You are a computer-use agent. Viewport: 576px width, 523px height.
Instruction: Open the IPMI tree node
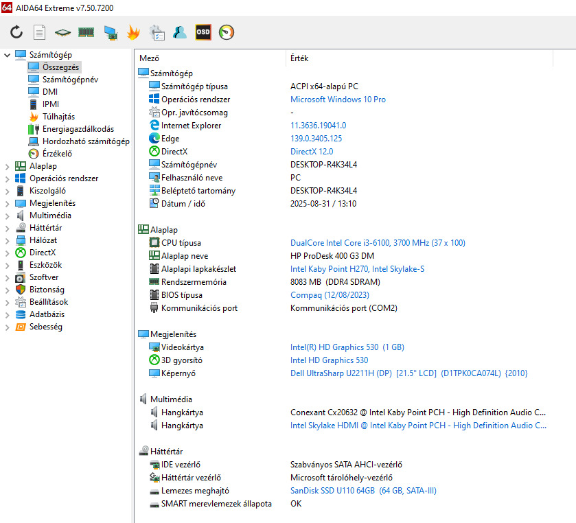(51, 104)
